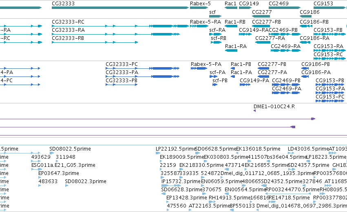This screenshot has height=212, width=347.
Task: Open the CG9153 gene feature
Action: coord(330,8)
